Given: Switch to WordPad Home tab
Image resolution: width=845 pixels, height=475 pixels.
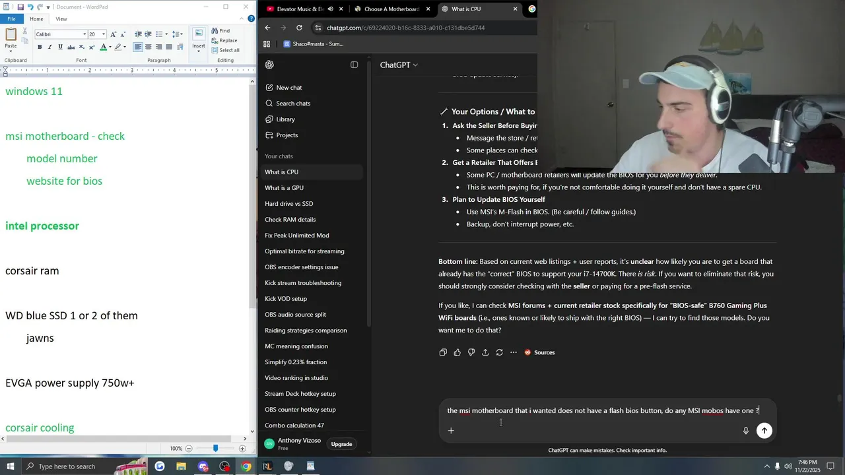Looking at the screenshot, I should [36, 18].
